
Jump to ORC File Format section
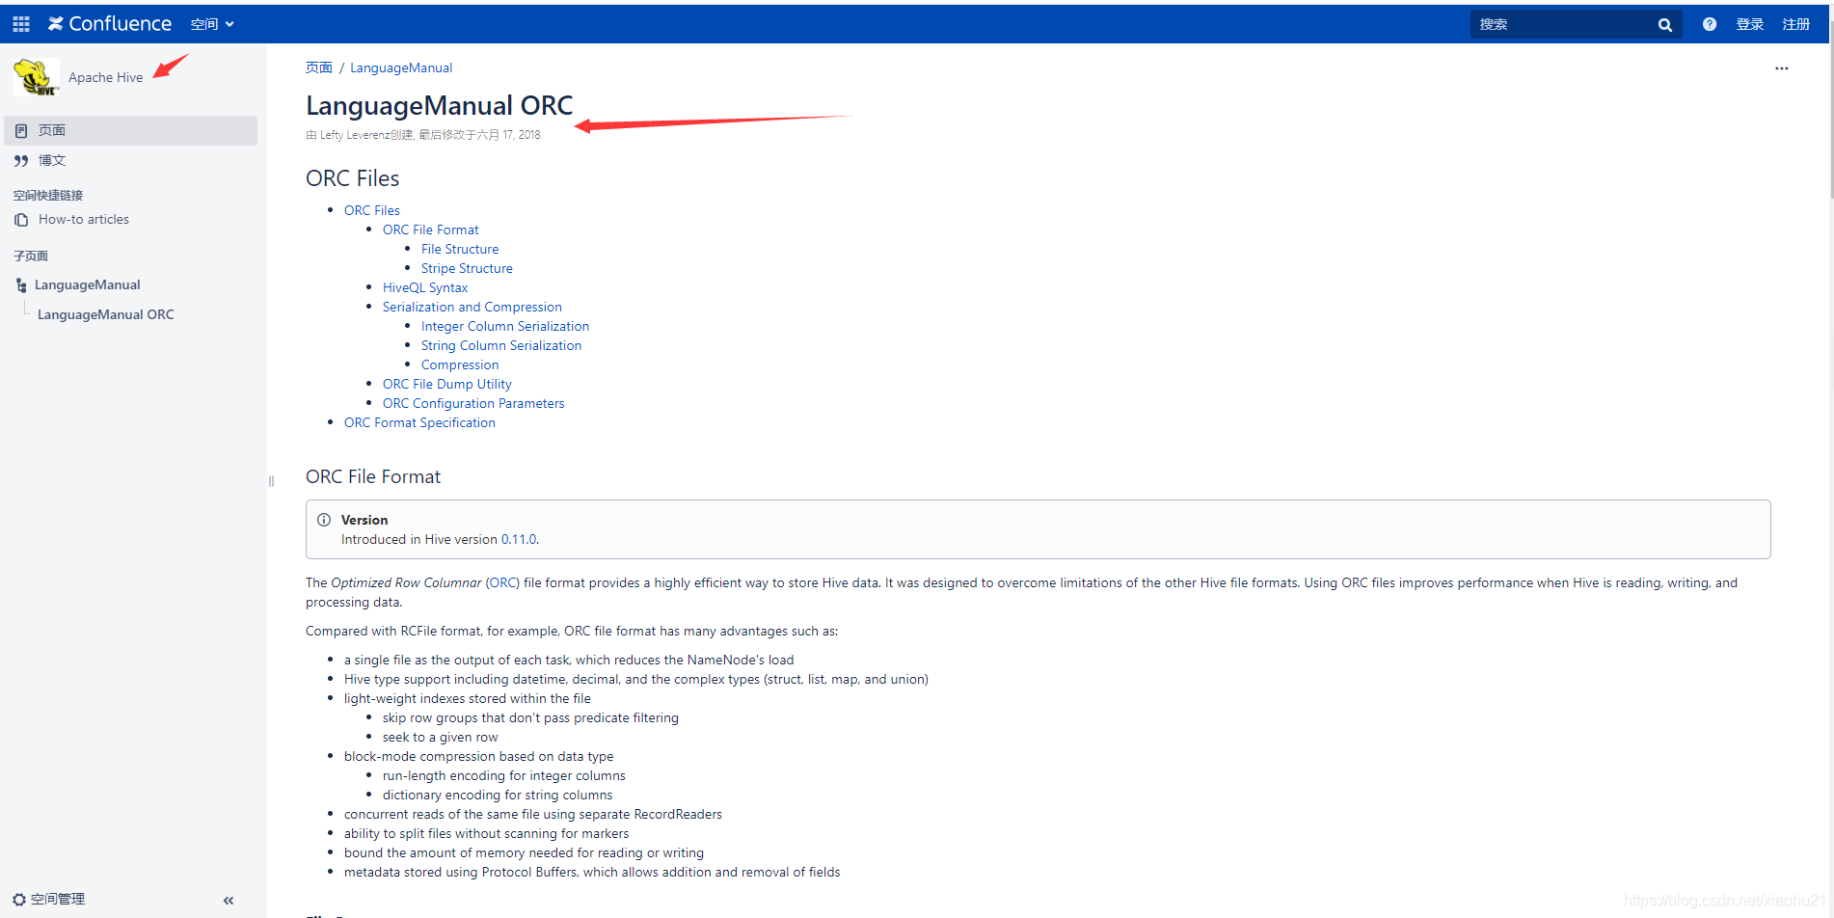pyautogui.click(x=431, y=229)
